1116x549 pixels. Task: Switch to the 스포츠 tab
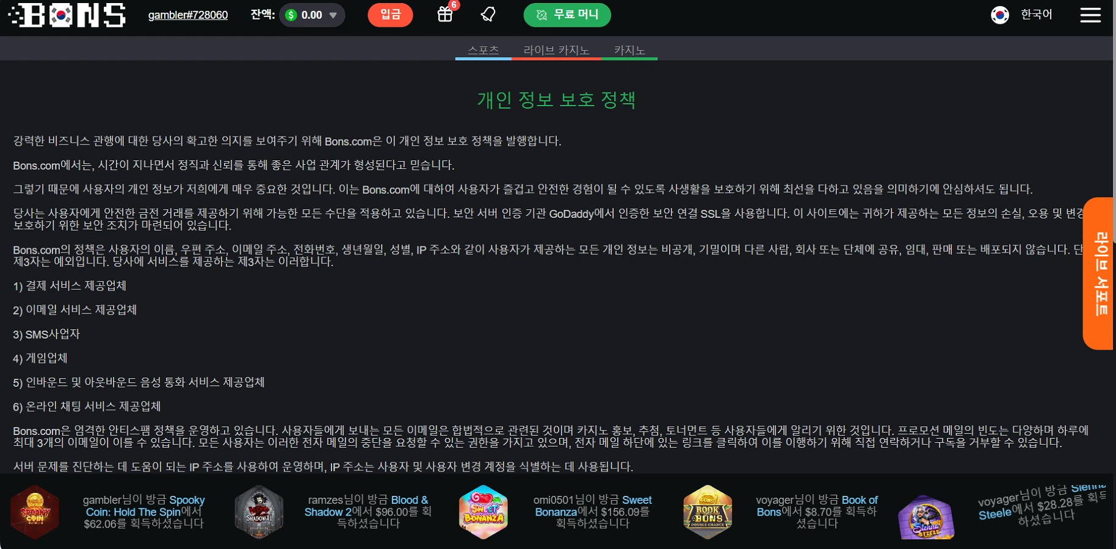(x=484, y=50)
